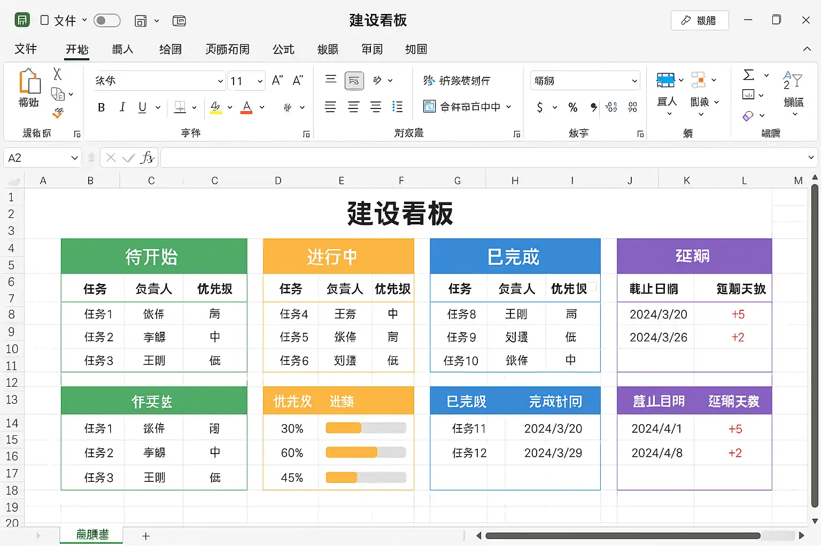
Task: Click the share button at top right
Action: pos(699,20)
